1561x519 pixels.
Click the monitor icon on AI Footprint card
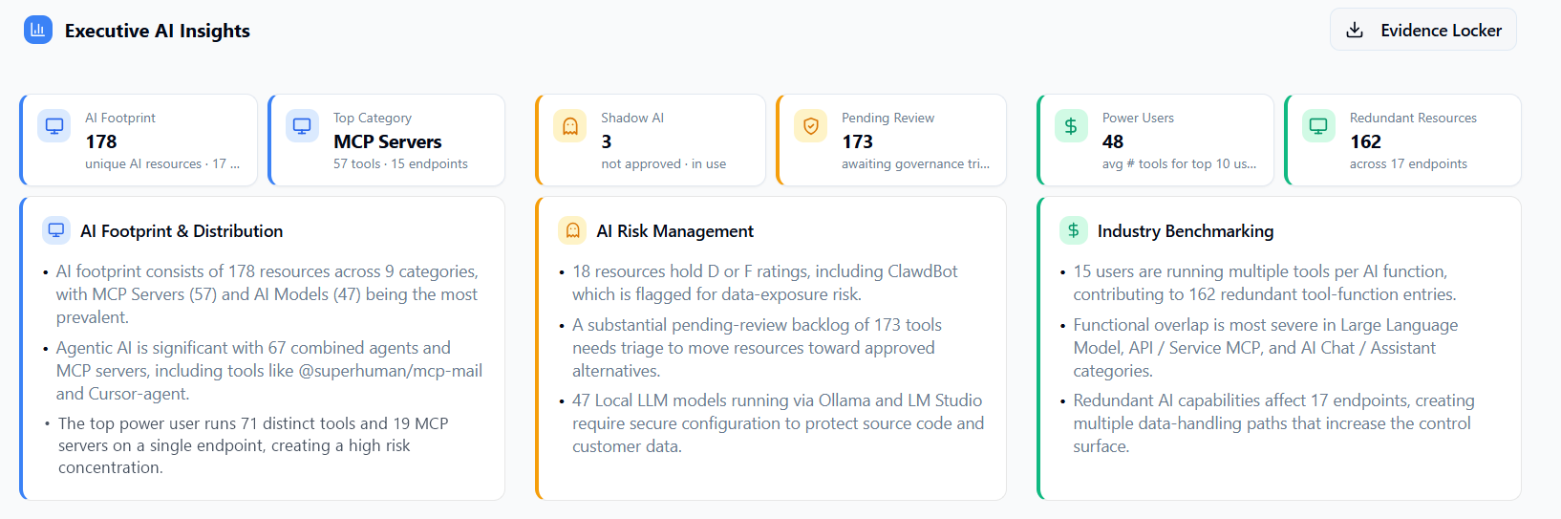click(x=54, y=126)
